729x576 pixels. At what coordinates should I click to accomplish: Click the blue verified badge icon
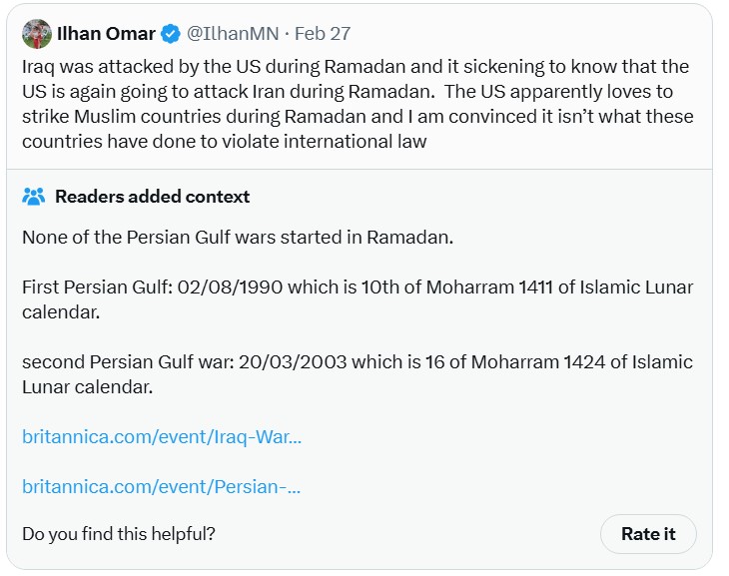point(171,34)
